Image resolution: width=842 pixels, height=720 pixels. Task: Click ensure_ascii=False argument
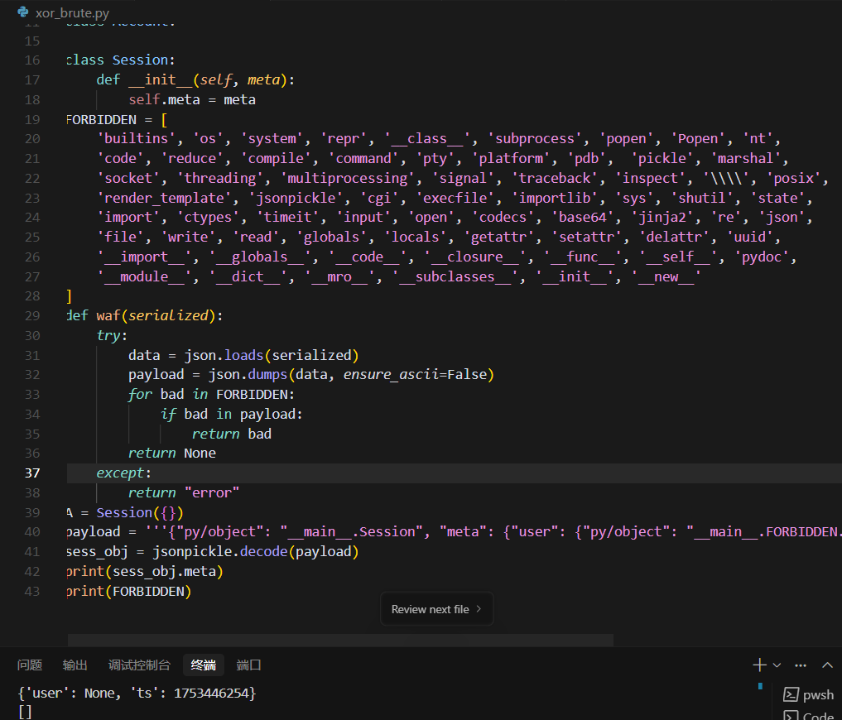pyautogui.click(x=416, y=375)
